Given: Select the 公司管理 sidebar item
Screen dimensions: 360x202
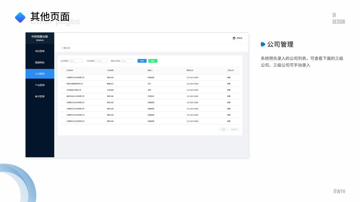Looking at the screenshot, I should pyautogui.click(x=40, y=74).
